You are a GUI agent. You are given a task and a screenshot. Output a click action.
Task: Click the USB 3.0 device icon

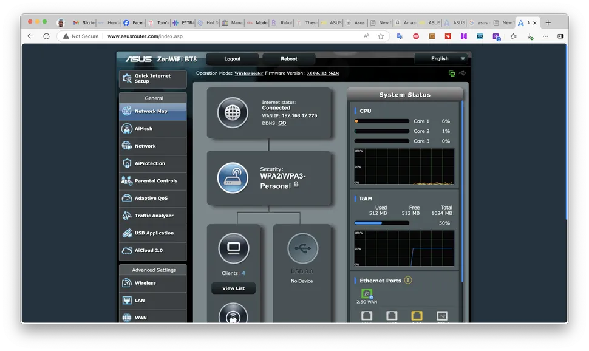coord(302,248)
